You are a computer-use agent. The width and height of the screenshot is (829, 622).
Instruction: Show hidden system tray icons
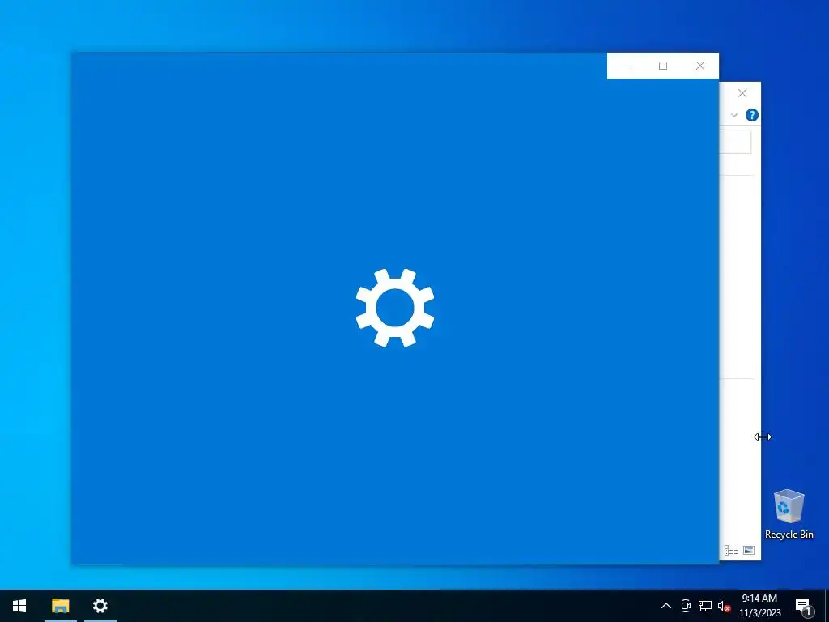point(666,606)
